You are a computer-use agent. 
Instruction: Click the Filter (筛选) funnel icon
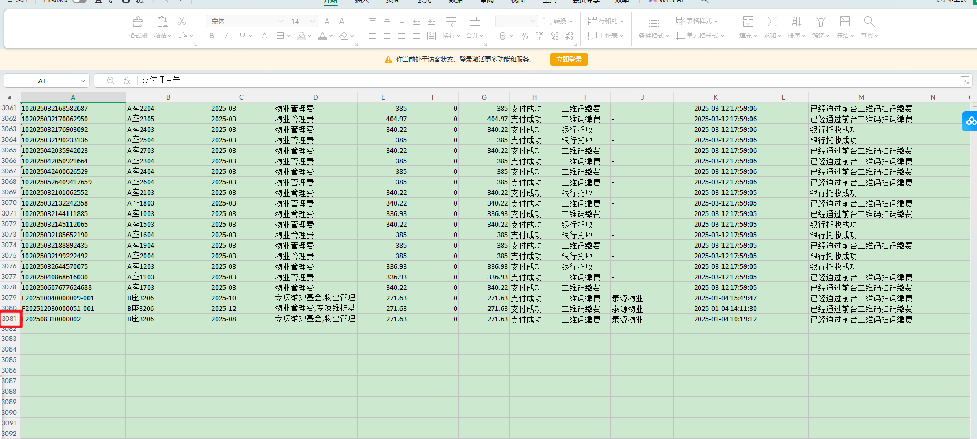tap(820, 22)
